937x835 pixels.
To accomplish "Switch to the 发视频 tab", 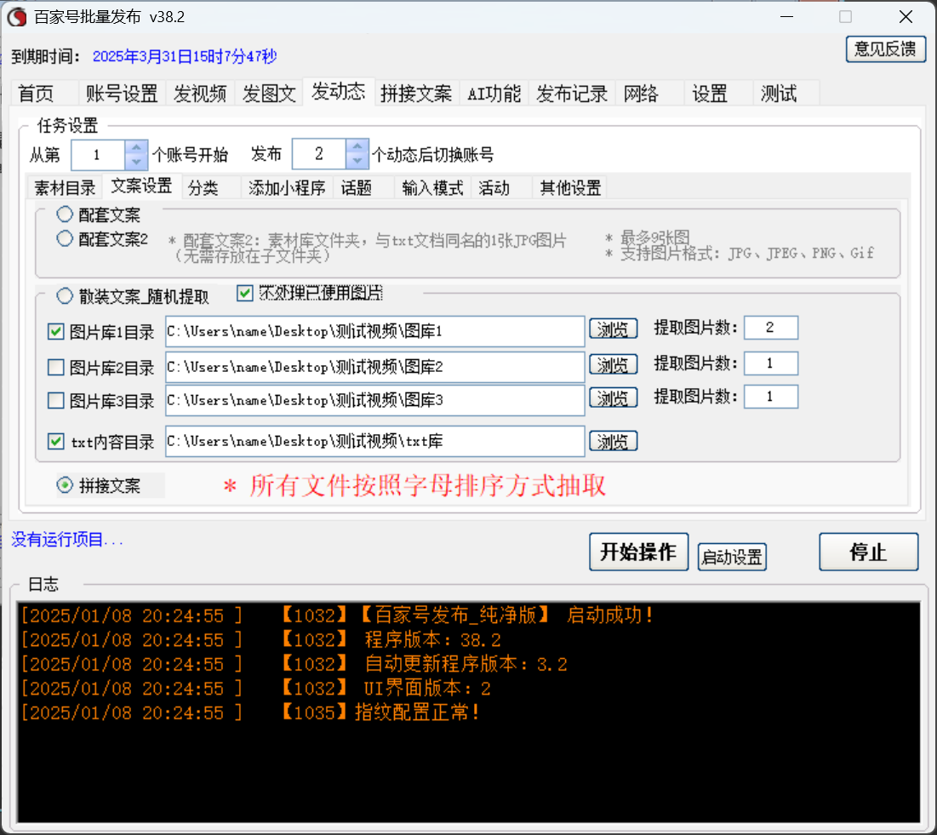I will click(x=200, y=94).
